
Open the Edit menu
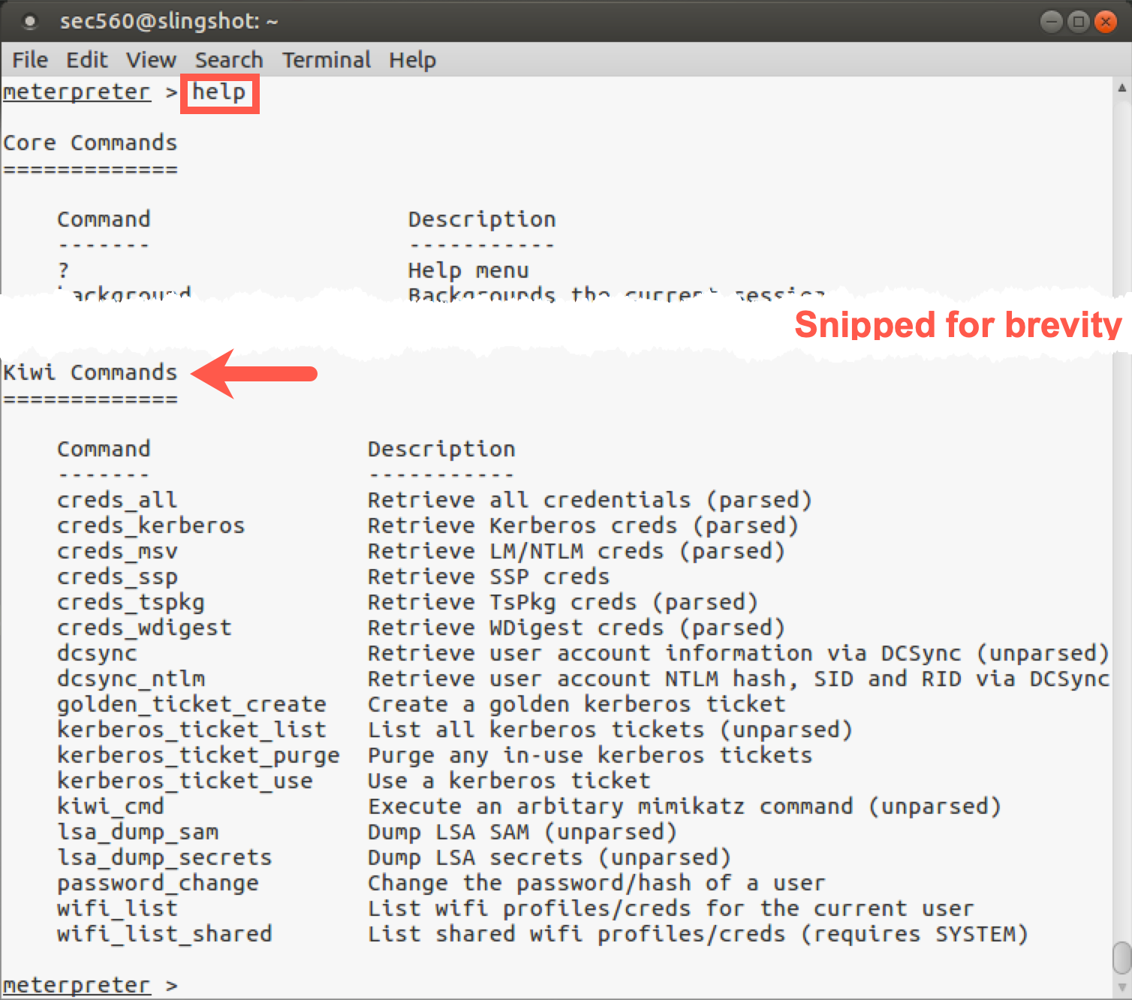(86, 60)
